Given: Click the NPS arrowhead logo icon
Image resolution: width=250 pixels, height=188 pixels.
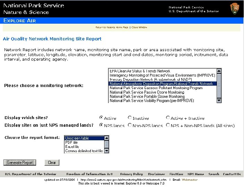Looking at the screenshot, I should click(234, 9).
